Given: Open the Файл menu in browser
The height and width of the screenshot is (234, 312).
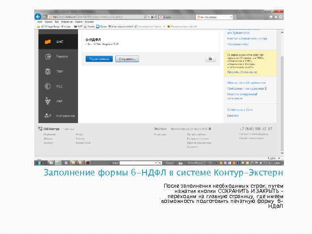Looking at the screenshot, I should [39, 22].
